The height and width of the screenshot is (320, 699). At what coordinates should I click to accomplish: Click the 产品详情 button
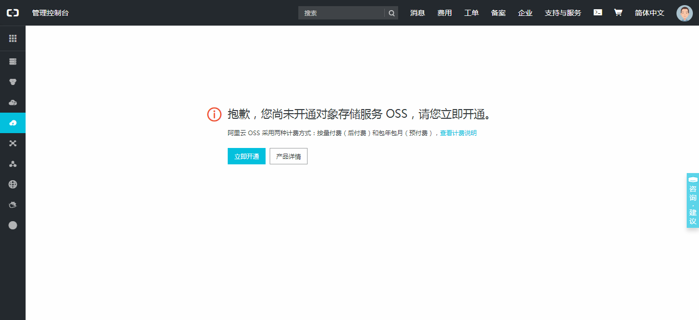pos(288,156)
